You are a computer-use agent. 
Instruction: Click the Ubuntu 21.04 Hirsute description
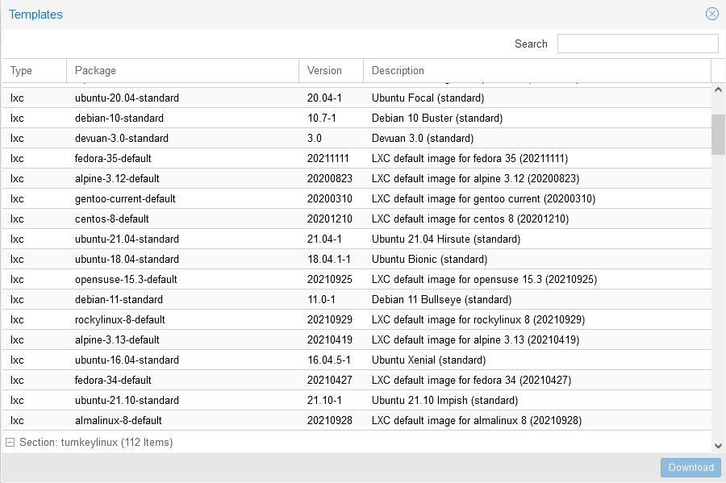pos(446,239)
